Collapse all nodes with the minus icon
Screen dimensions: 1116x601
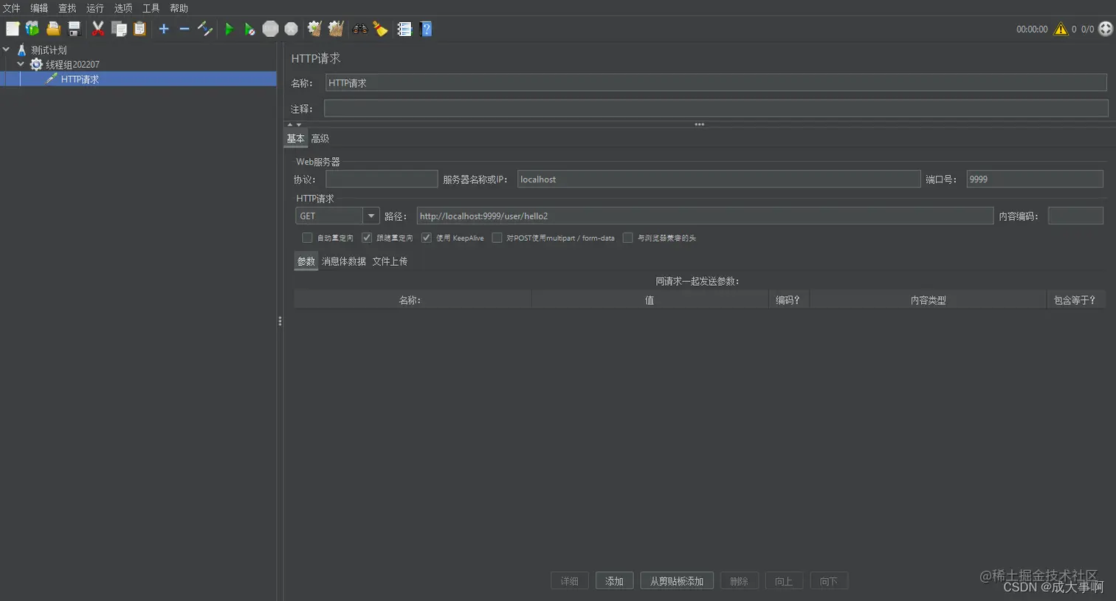pos(185,29)
